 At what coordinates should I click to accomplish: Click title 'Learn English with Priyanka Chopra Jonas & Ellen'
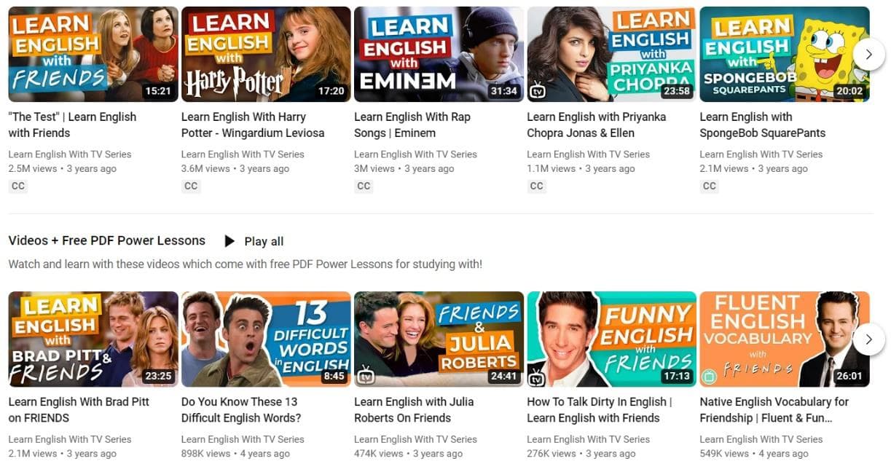point(596,125)
